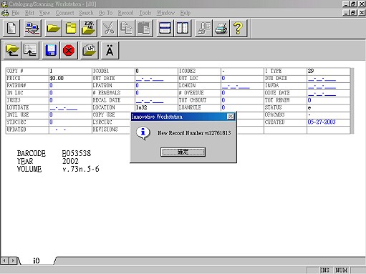Open the View menu
The image size is (366, 274).
(44, 13)
